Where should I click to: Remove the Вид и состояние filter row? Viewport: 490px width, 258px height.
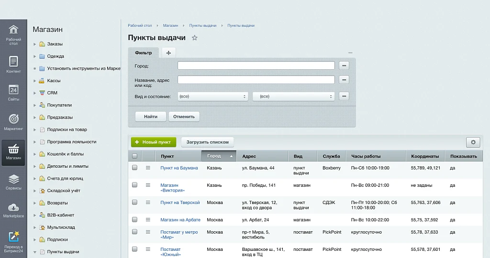coord(344,96)
